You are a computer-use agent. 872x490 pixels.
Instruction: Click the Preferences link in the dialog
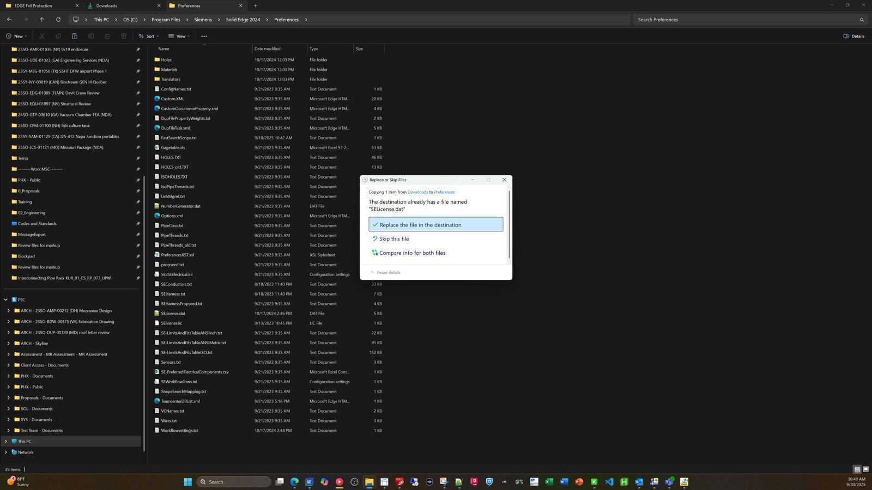(x=444, y=192)
